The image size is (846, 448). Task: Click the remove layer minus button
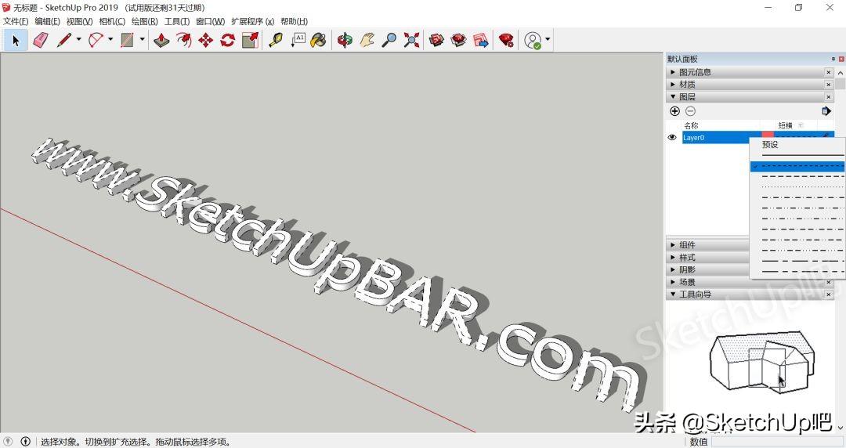[690, 111]
